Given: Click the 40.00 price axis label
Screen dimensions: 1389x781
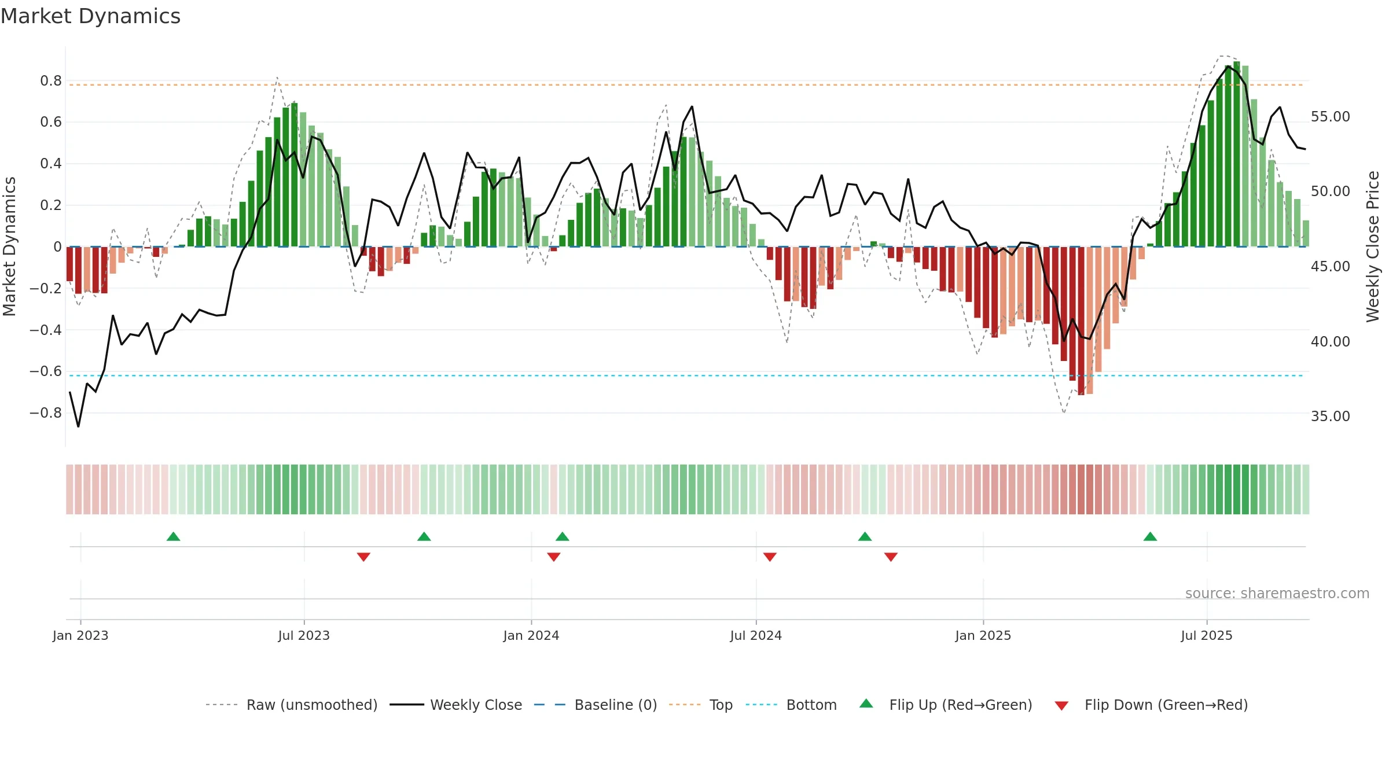Looking at the screenshot, I should pyautogui.click(x=1331, y=341).
